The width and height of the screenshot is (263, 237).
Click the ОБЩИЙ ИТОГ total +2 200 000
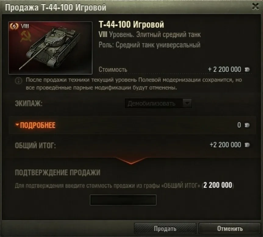point(225,145)
